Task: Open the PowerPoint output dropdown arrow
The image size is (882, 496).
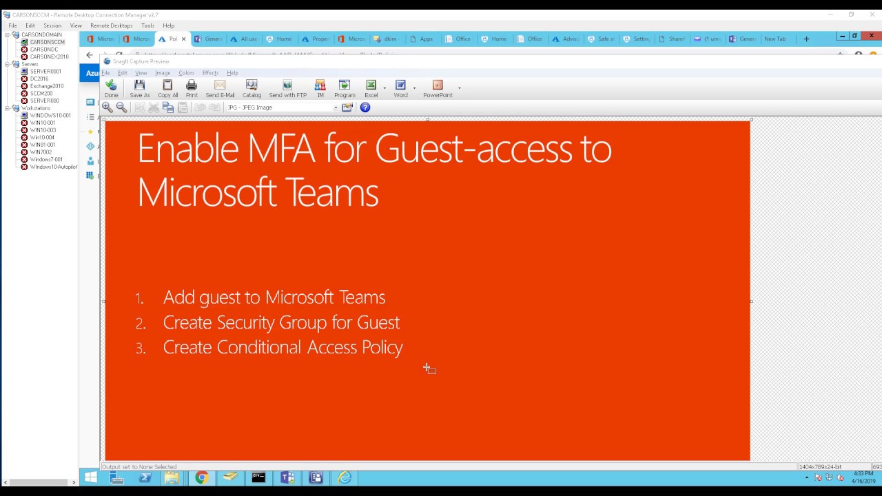Action: click(x=459, y=88)
